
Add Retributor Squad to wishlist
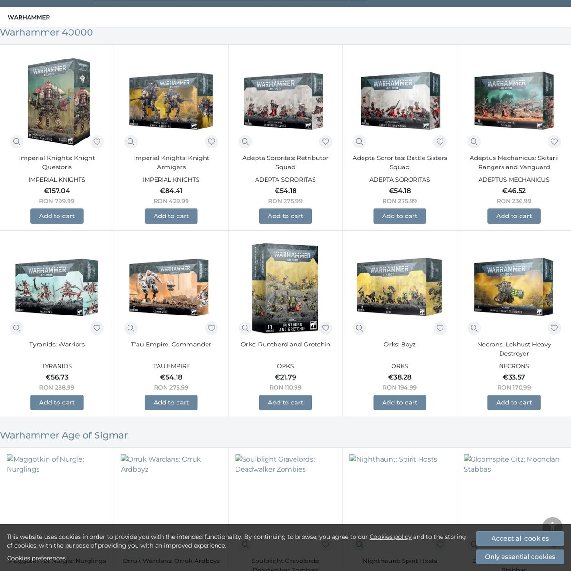pyautogui.click(x=325, y=141)
